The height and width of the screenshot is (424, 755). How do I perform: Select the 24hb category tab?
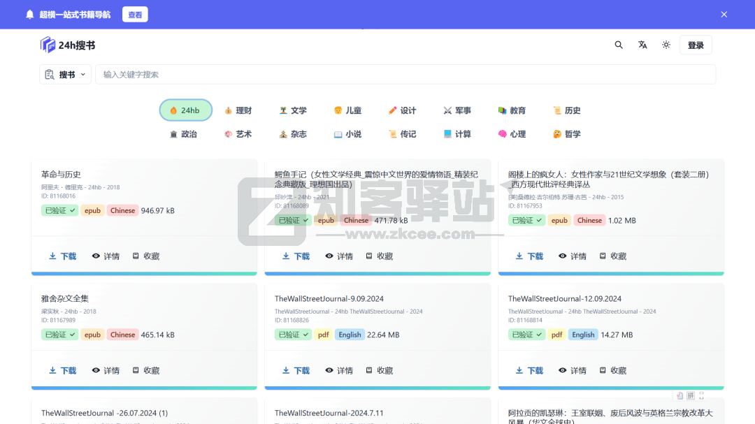point(185,110)
